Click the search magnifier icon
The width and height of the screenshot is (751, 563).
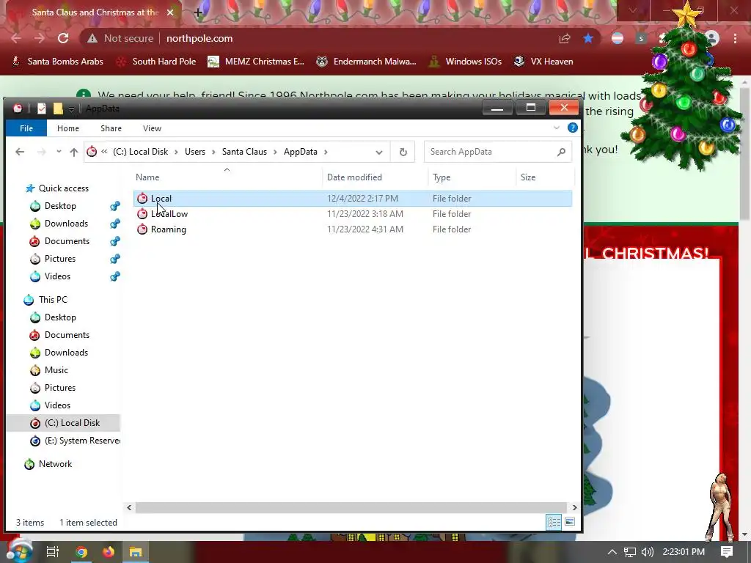point(561,152)
